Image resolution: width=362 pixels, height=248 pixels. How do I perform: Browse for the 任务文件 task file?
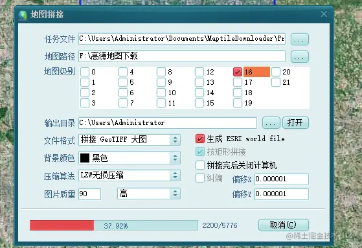[300, 39]
